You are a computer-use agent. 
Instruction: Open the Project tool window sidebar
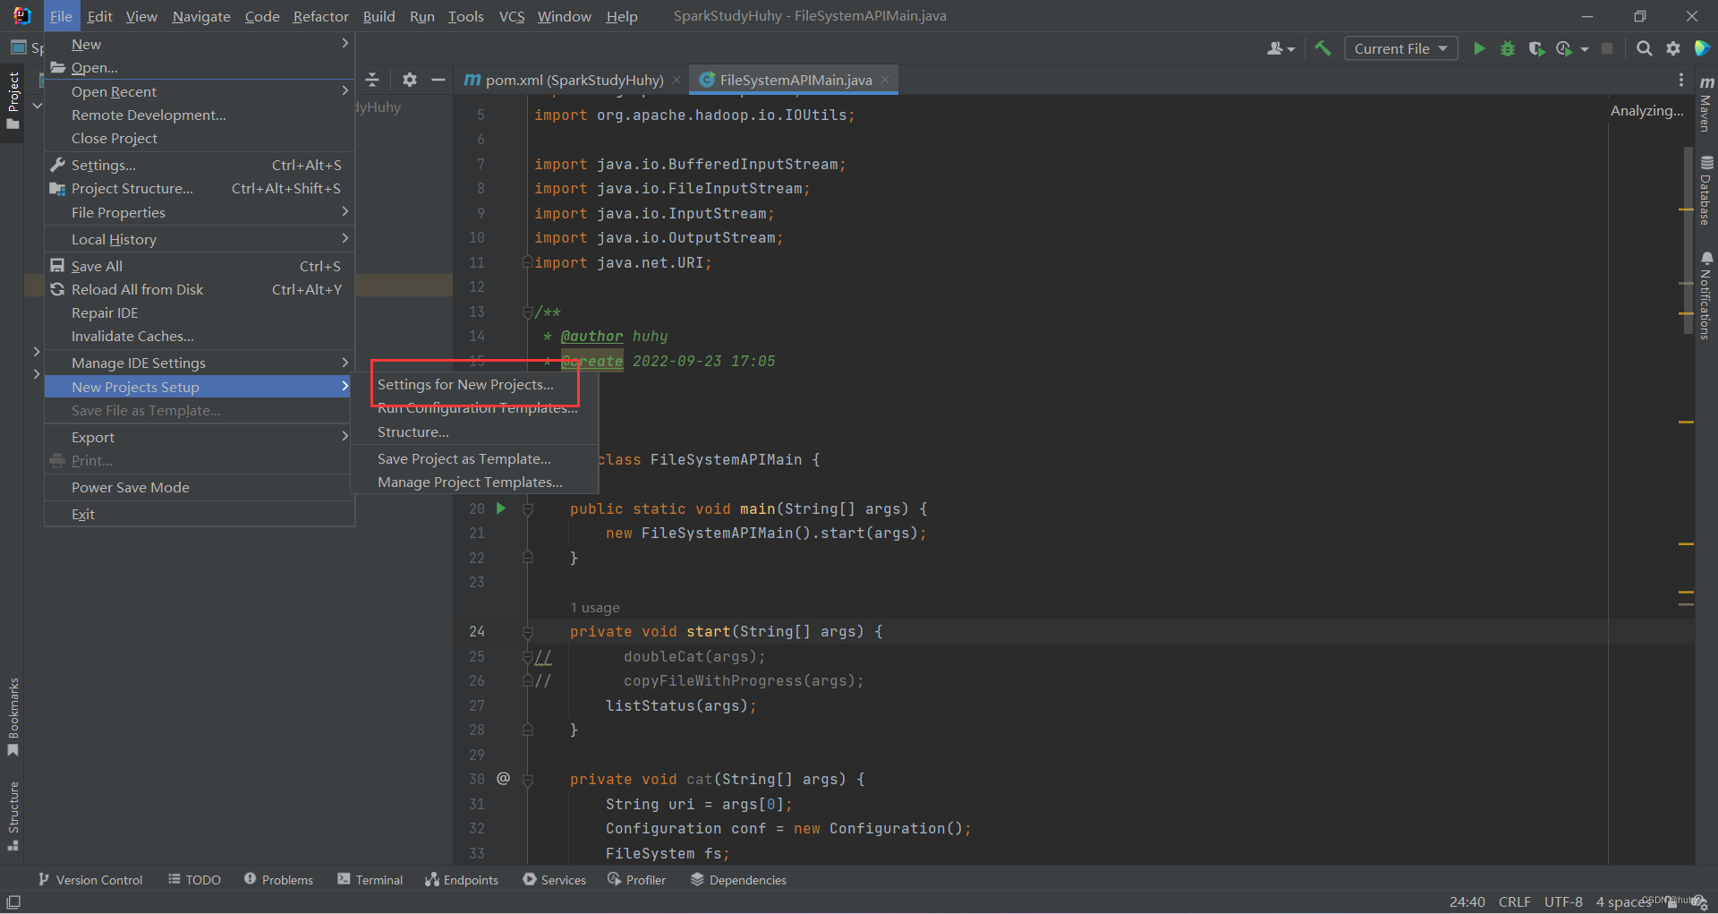click(13, 100)
